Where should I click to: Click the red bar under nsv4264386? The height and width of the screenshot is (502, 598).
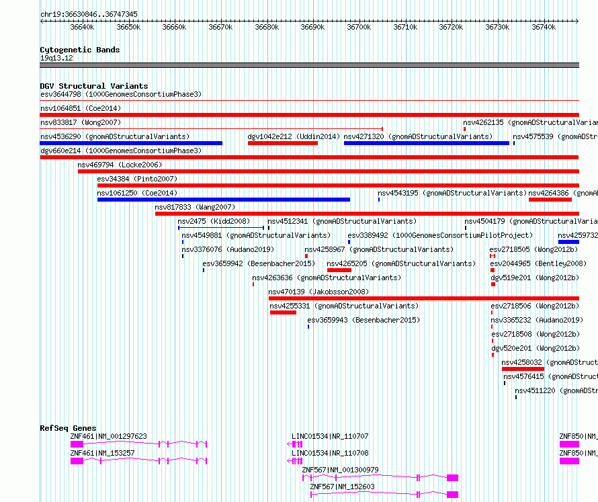[x=550, y=200]
